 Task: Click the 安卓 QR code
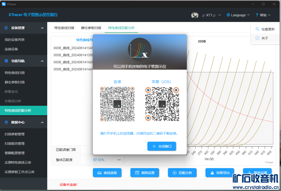tap(117, 104)
